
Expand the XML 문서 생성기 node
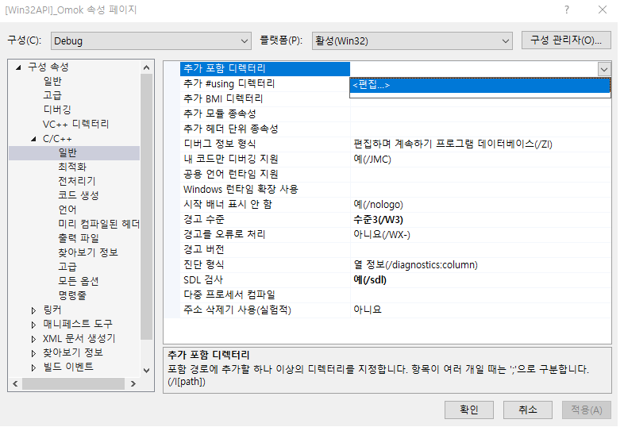(34, 339)
